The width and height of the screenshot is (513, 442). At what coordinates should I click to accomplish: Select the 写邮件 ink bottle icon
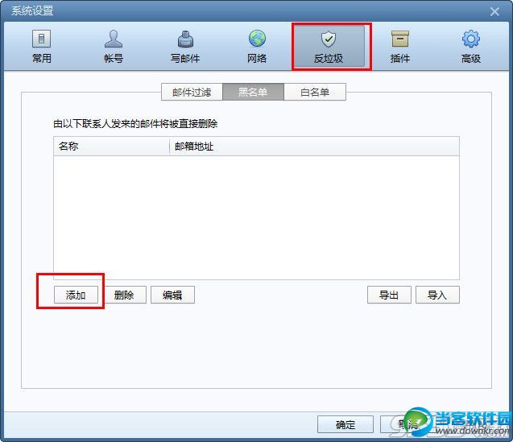(185, 39)
